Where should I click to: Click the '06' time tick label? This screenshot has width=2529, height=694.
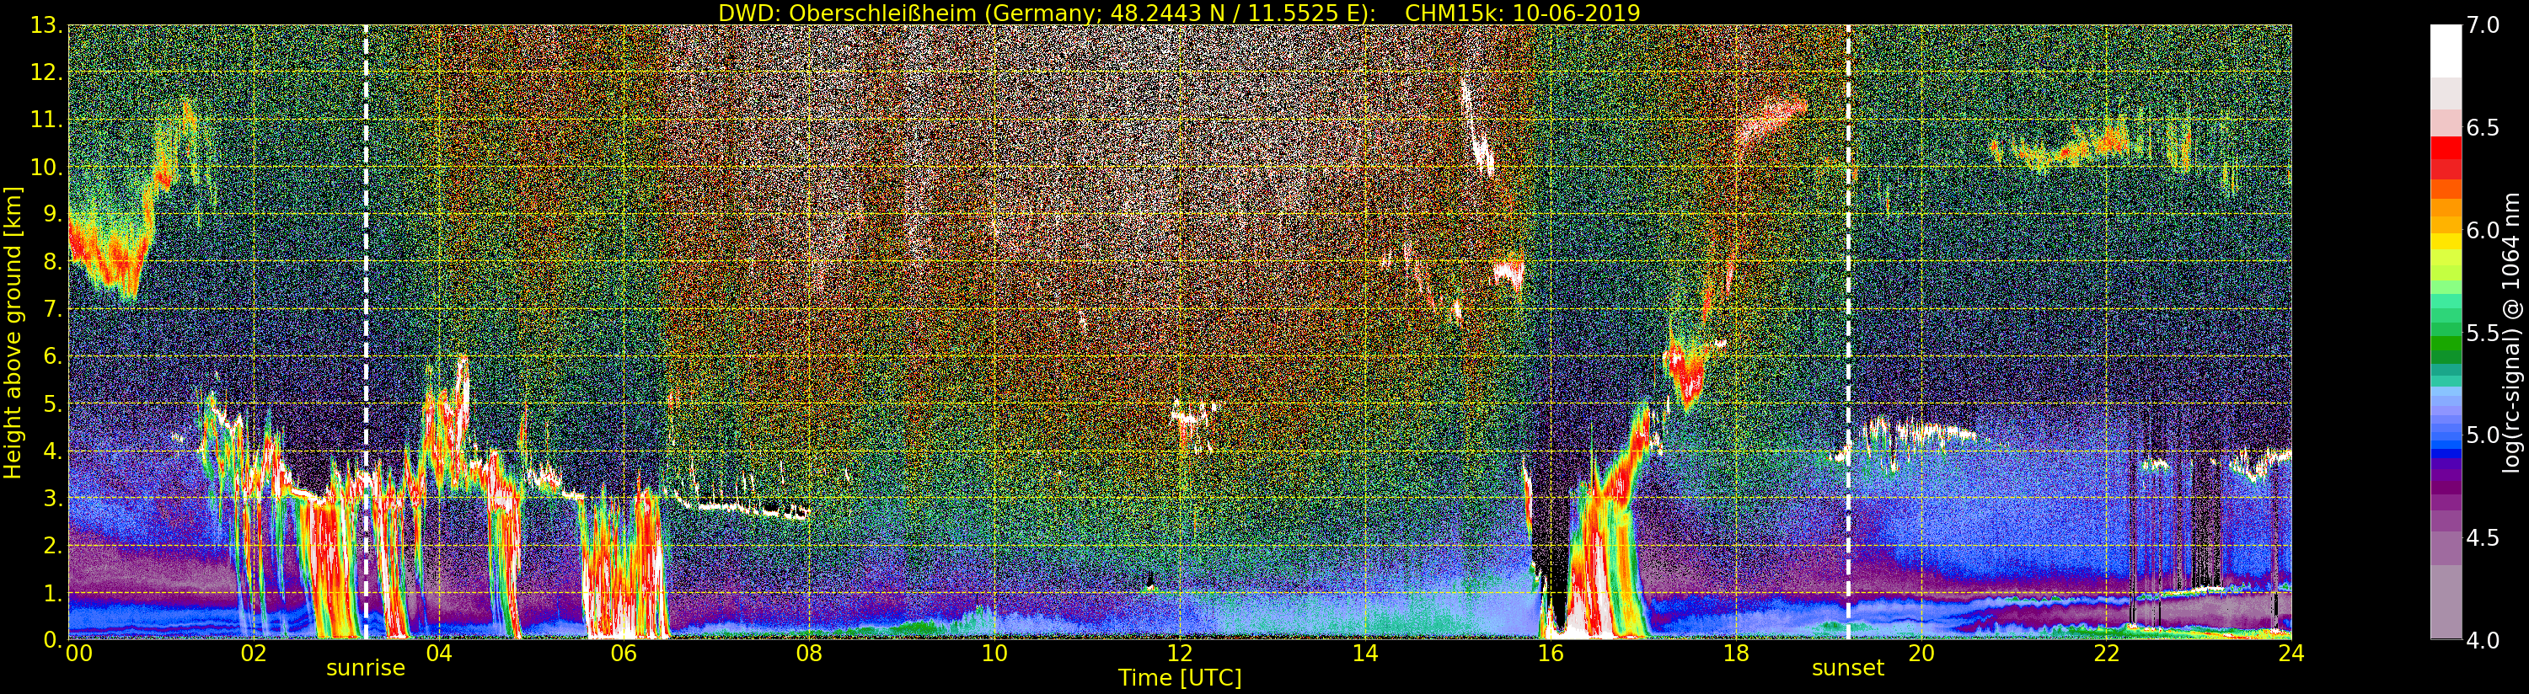click(624, 654)
